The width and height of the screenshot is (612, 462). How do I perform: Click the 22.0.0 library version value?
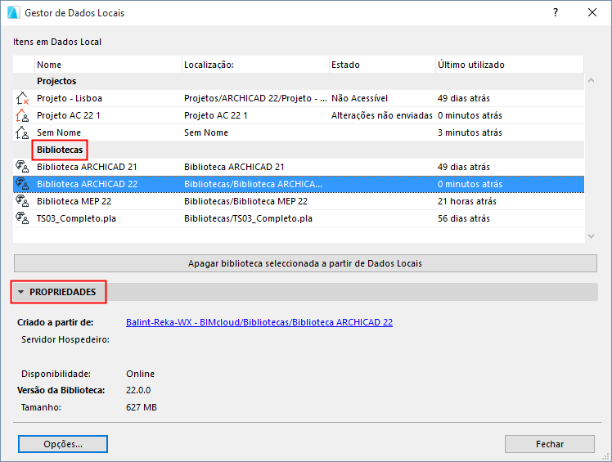point(138,390)
